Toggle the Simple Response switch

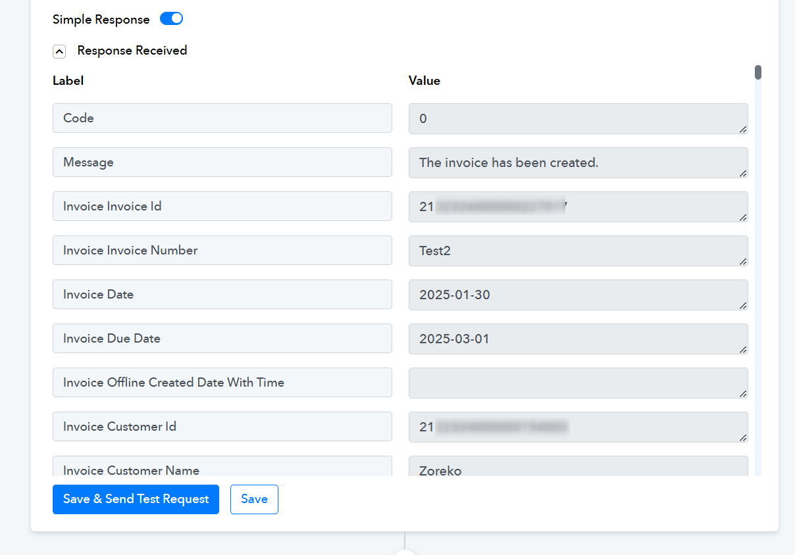click(x=171, y=19)
